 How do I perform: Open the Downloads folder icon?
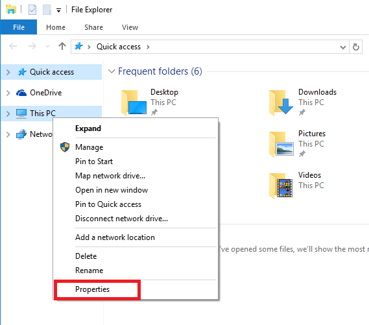(x=281, y=103)
